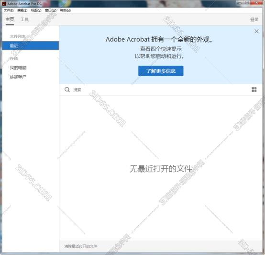
Task: Minimize the Acrobat window
Action: (x=240, y=3)
